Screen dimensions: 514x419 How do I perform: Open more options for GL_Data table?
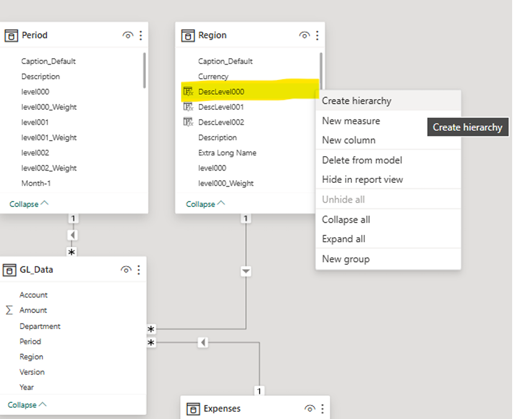[x=139, y=270]
